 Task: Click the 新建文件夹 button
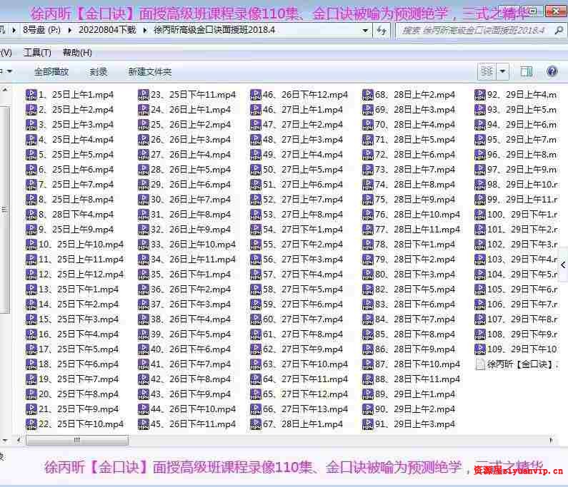149,71
